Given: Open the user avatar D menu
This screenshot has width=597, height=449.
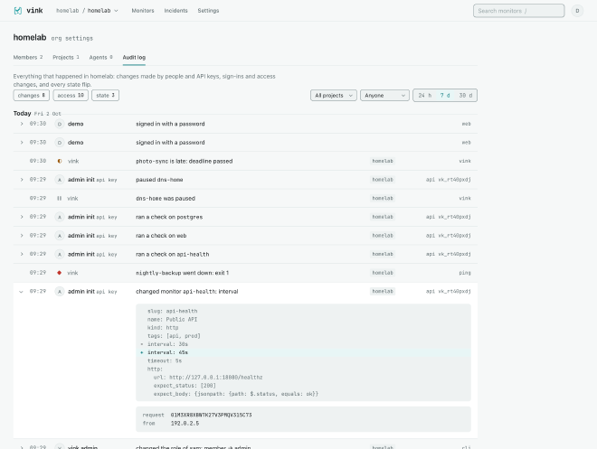Looking at the screenshot, I should pos(577,11).
